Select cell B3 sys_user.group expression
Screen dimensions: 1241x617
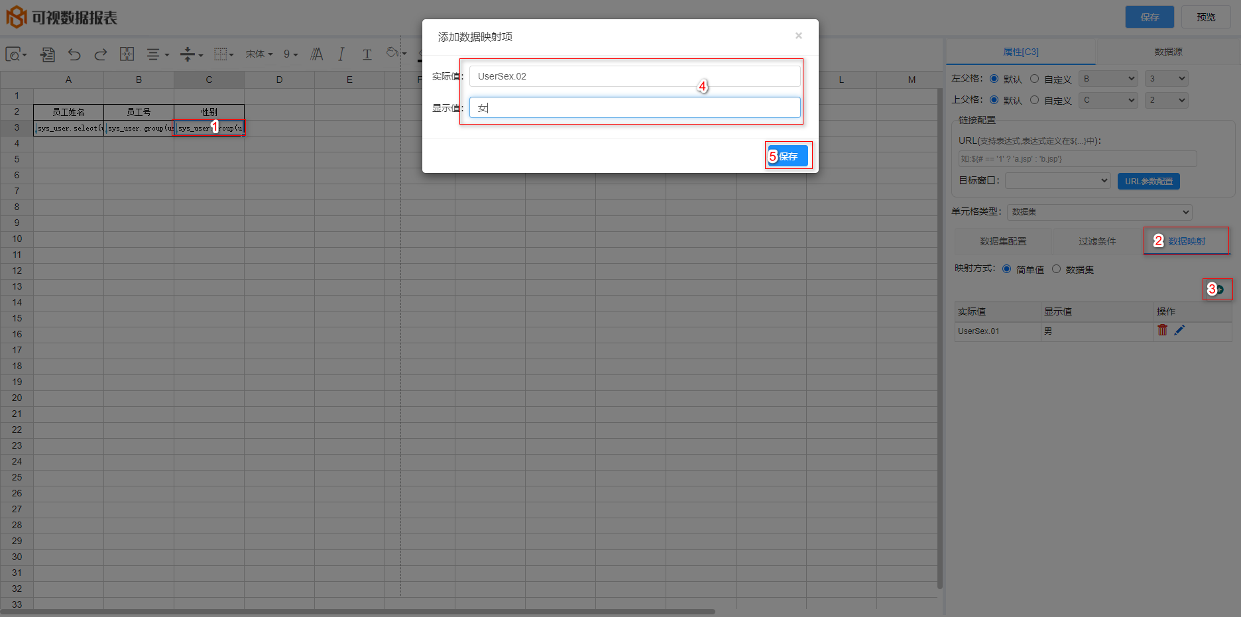(139, 128)
